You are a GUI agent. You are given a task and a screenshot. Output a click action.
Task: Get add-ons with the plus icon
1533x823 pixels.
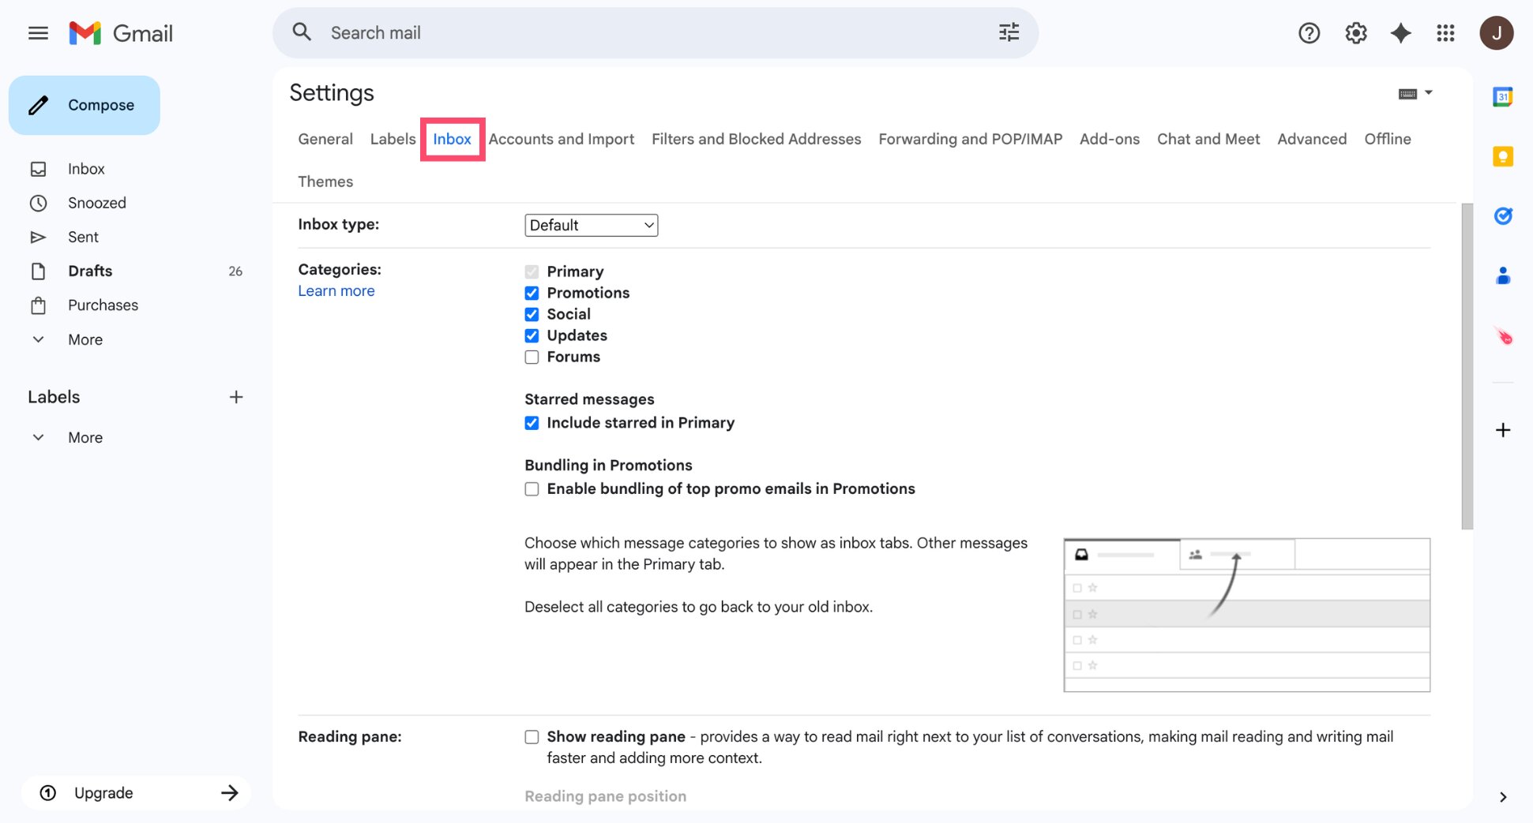coord(1502,430)
